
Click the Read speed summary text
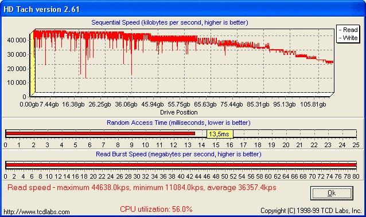pos(142,188)
